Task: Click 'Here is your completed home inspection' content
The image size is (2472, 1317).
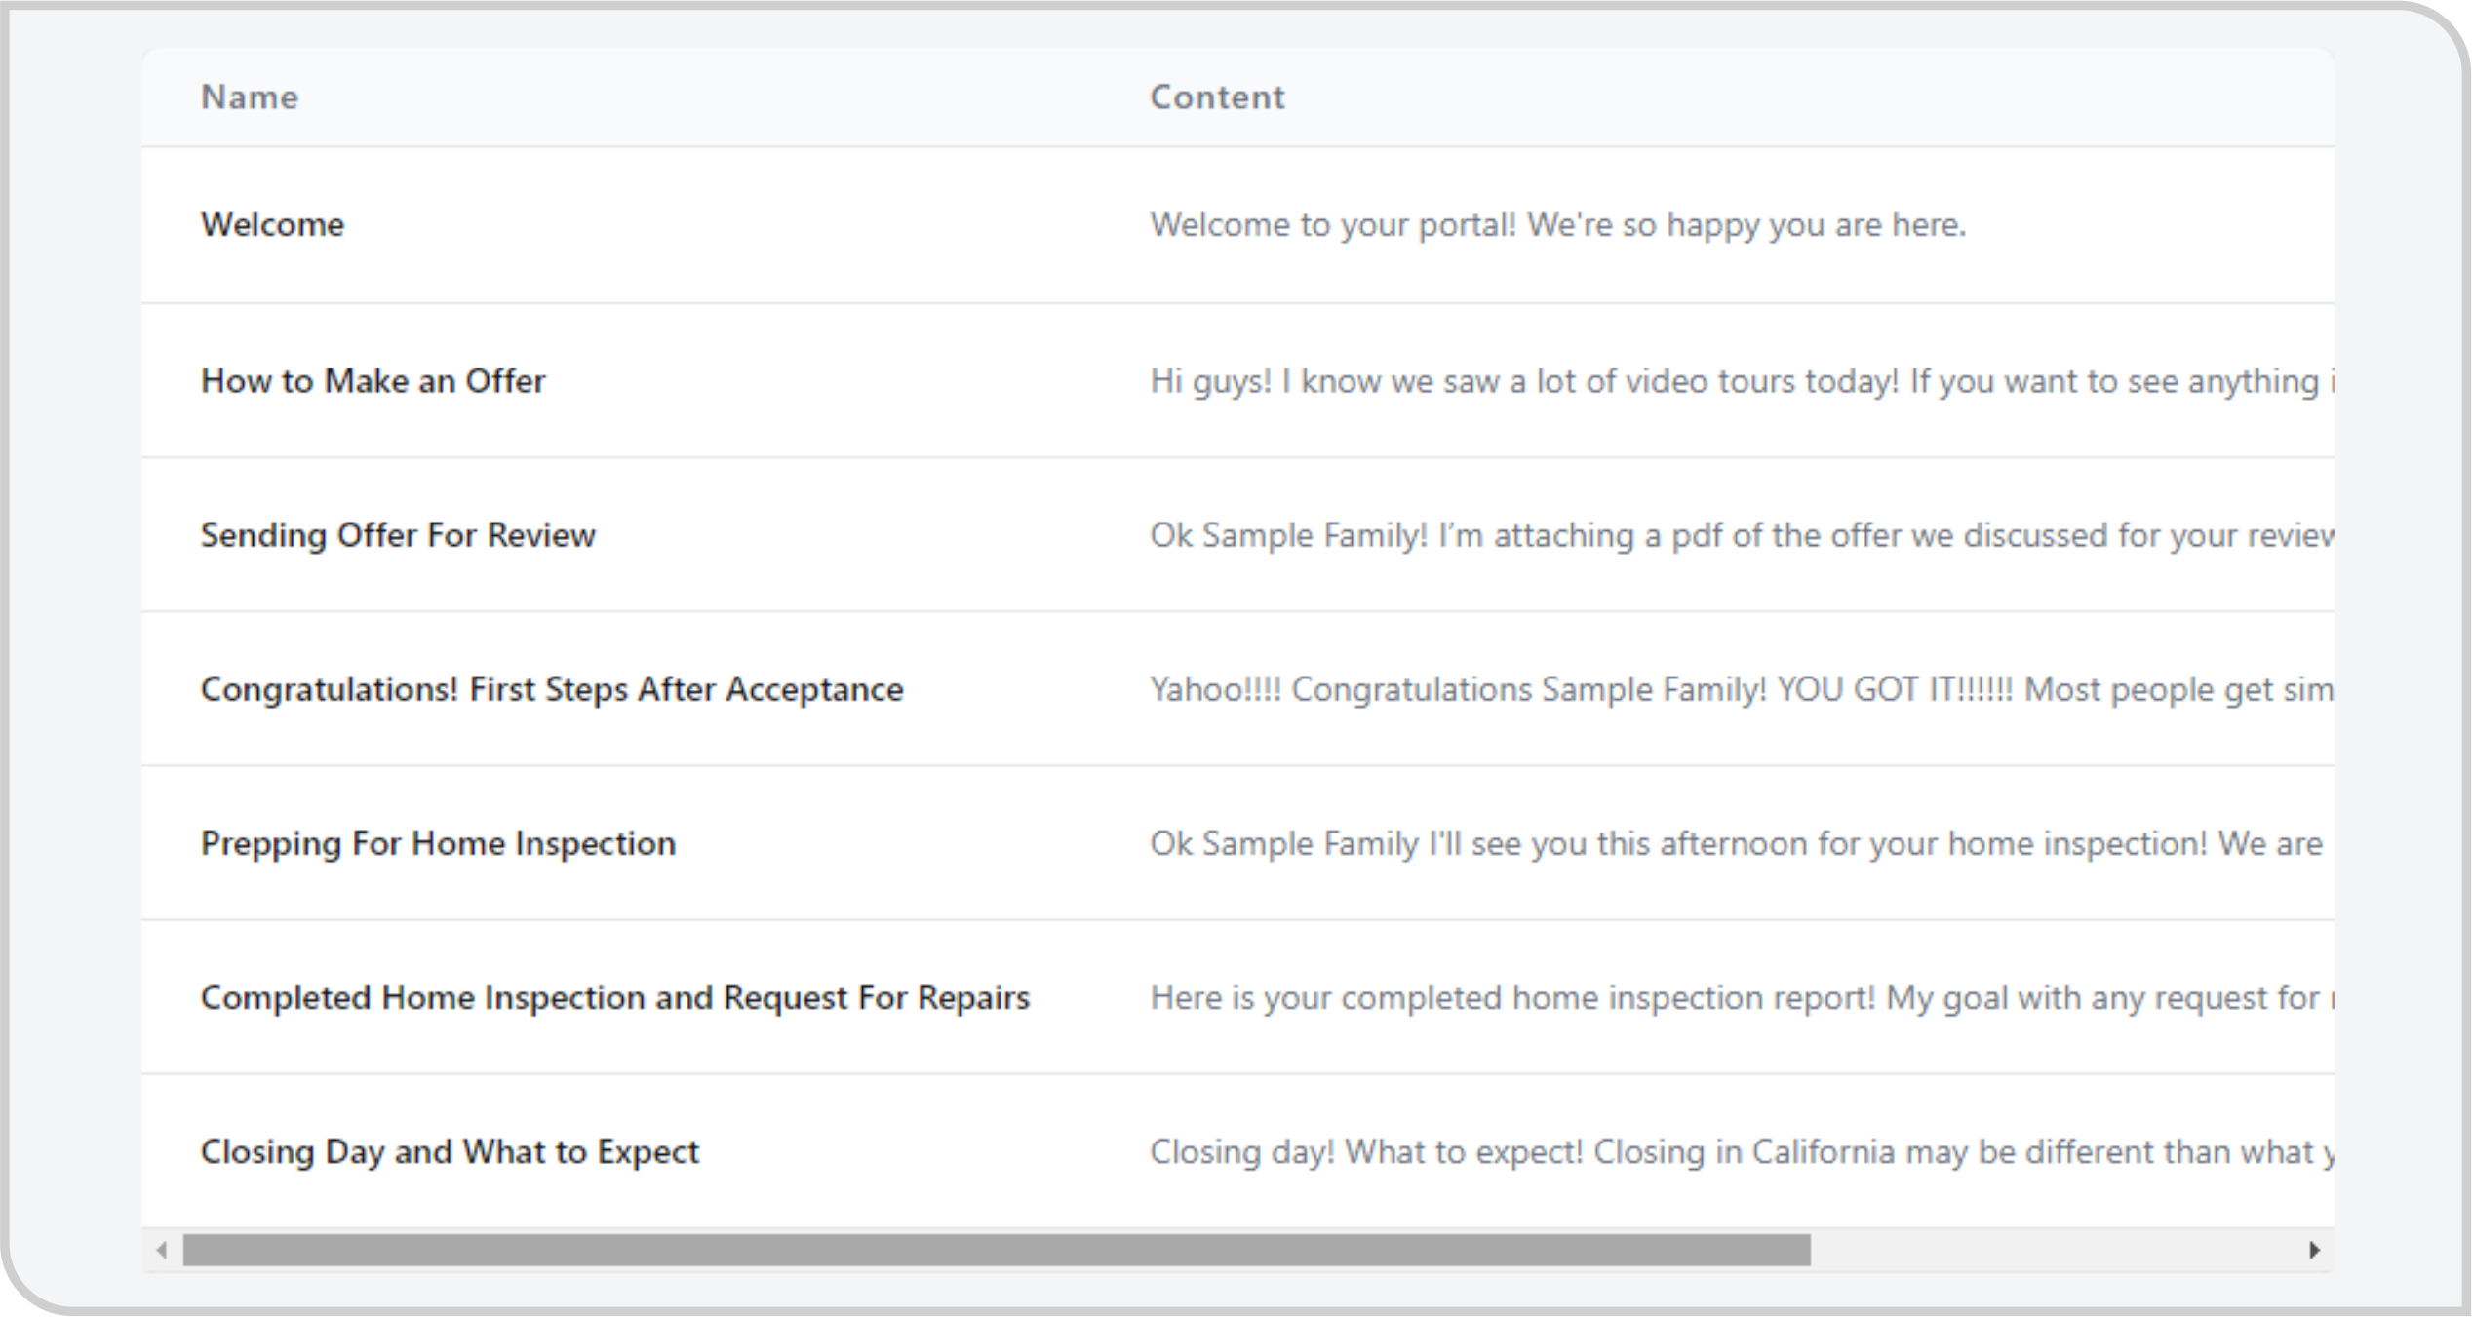Action: coord(1742,997)
